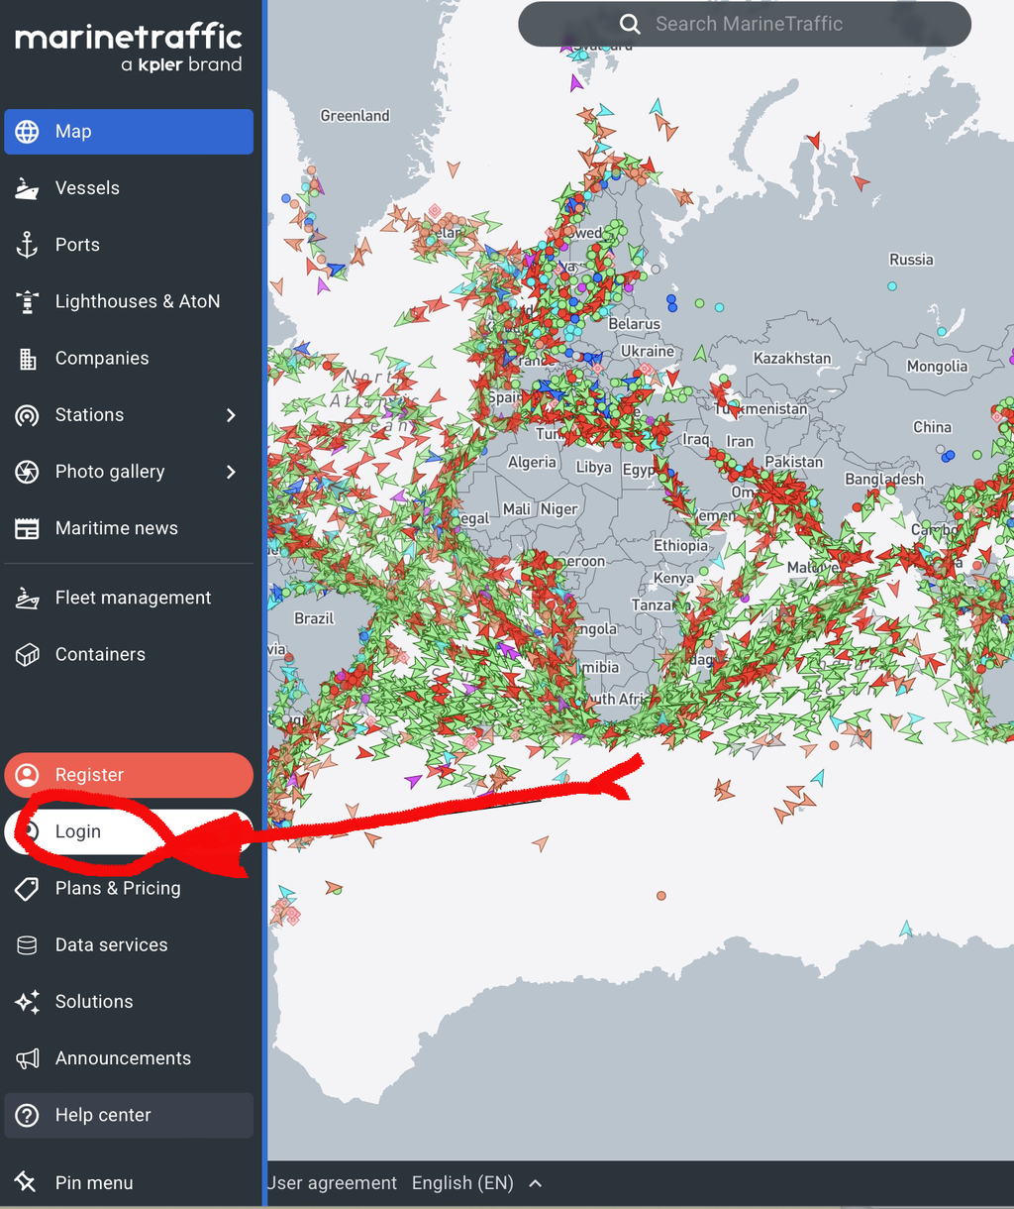Click the Search MarineTraffic input field
This screenshot has width=1014, height=1209.
[x=745, y=24]
